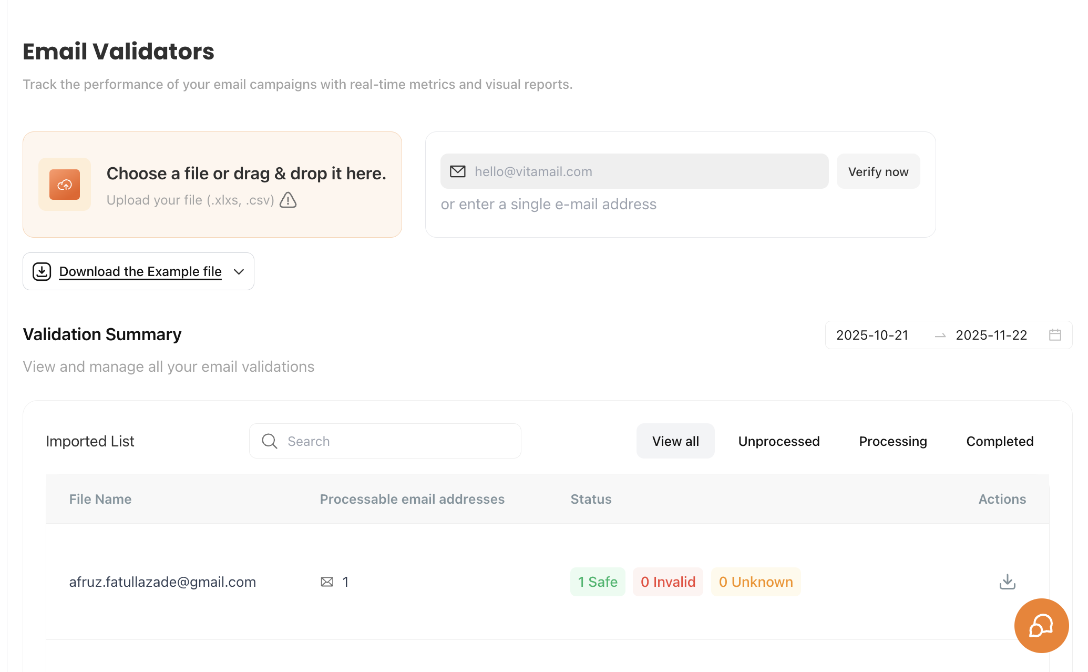This screenshot has width=1088, height=672.
Task: Download results for afruz.fatullazade@gmail.com row
Action: coord(1007,582)
